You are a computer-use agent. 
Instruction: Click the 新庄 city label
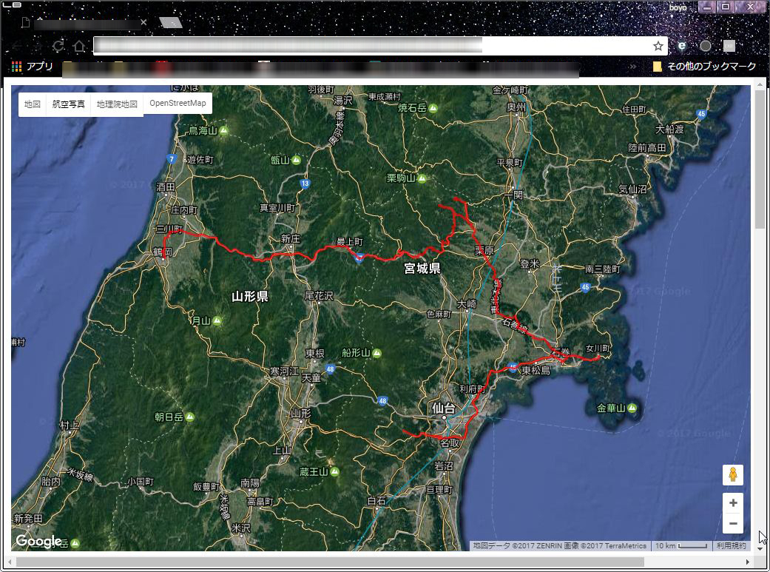tap(290, 239)
